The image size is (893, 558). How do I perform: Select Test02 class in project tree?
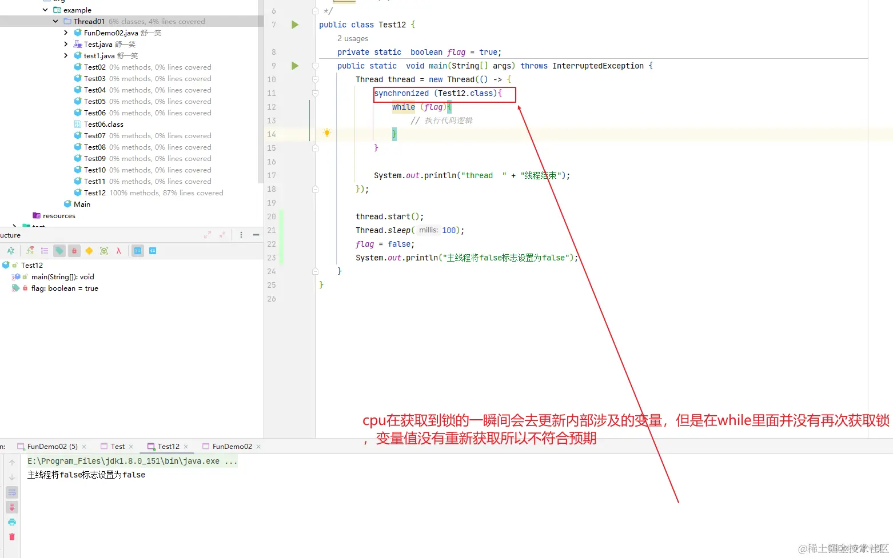click(94, 67)
